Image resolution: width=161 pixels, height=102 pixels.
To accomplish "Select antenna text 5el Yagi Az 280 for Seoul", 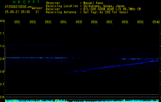I will click(x=106, y=12).
